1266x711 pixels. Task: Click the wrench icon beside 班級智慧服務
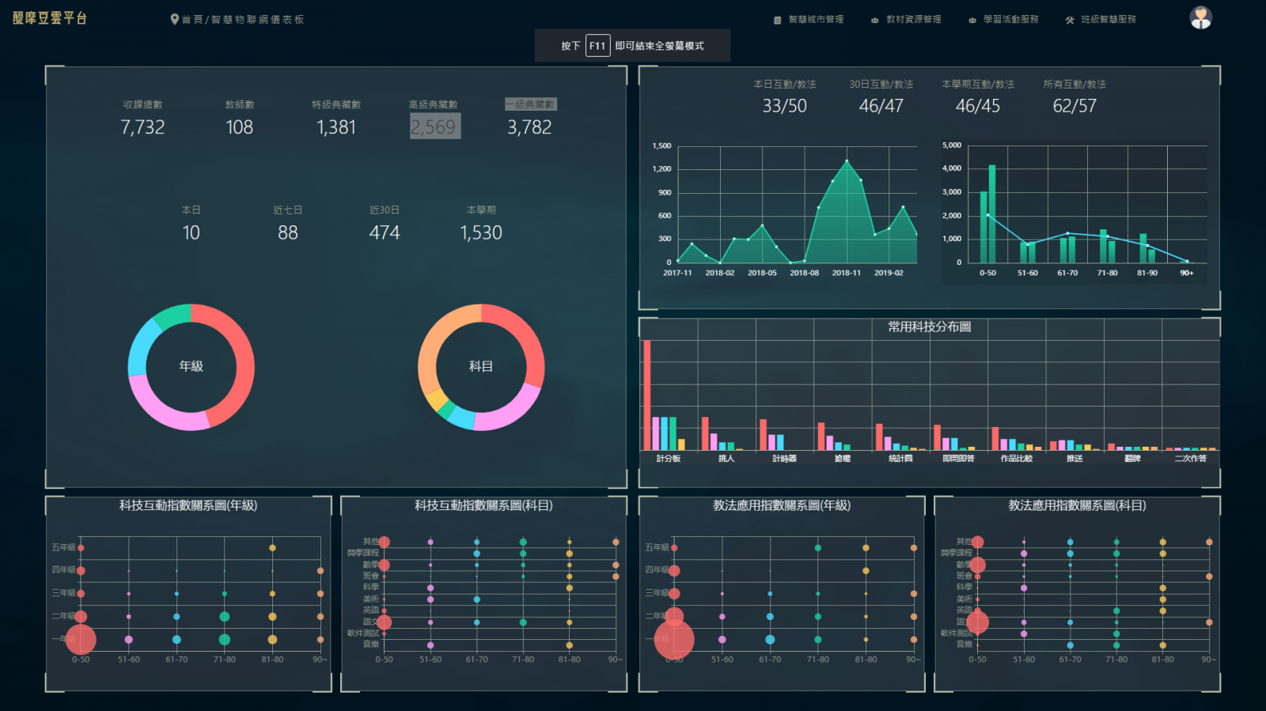(x=1070, y=20)
